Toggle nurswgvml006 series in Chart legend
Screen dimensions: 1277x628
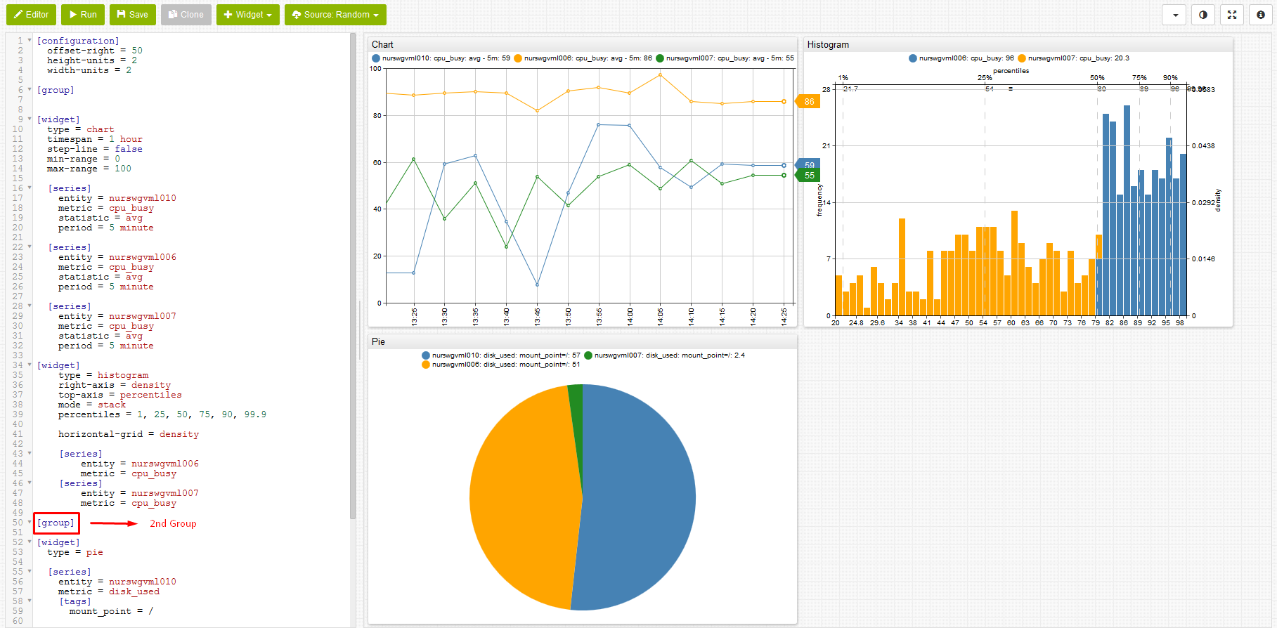click(583, 58)
